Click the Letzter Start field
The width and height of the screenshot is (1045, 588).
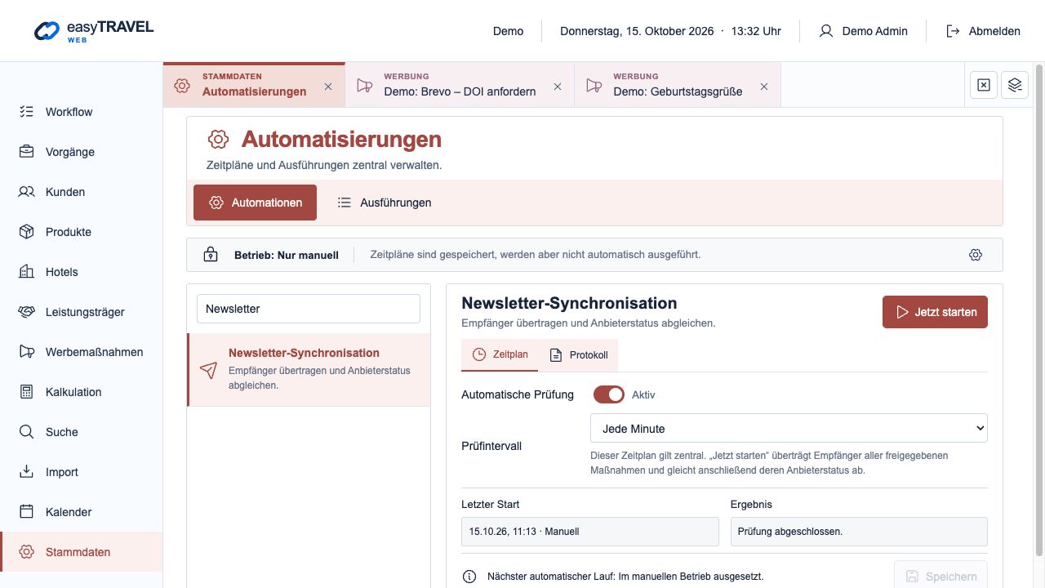pos(590,532)
